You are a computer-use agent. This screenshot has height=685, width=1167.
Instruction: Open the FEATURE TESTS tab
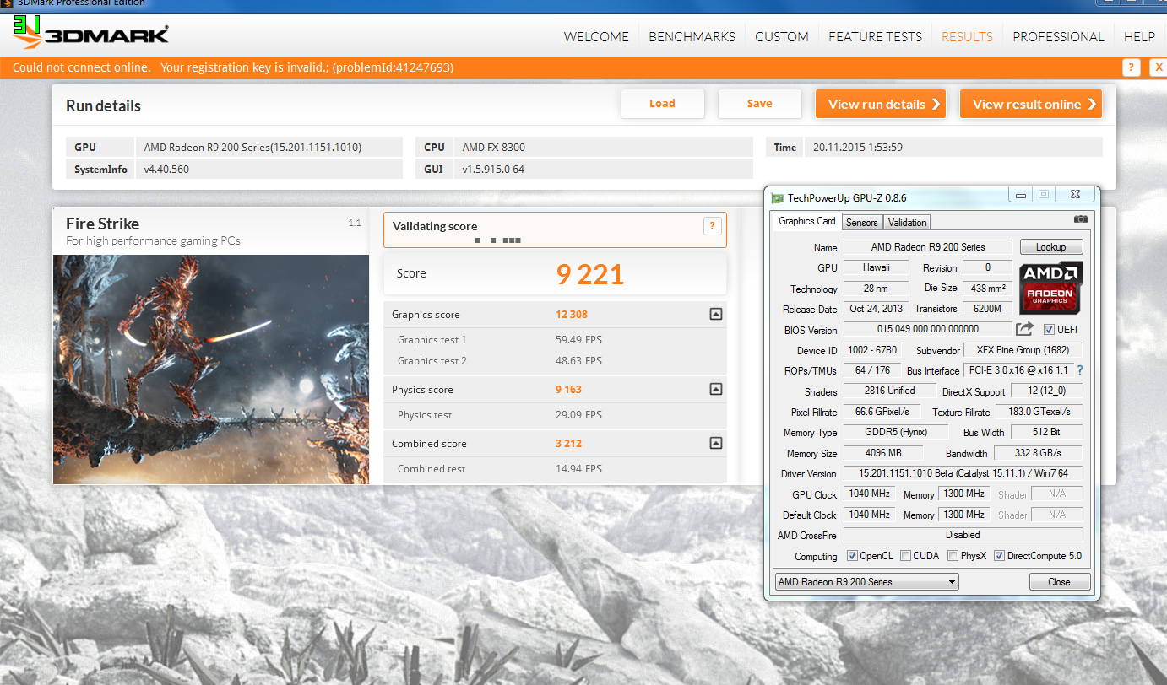875,37
